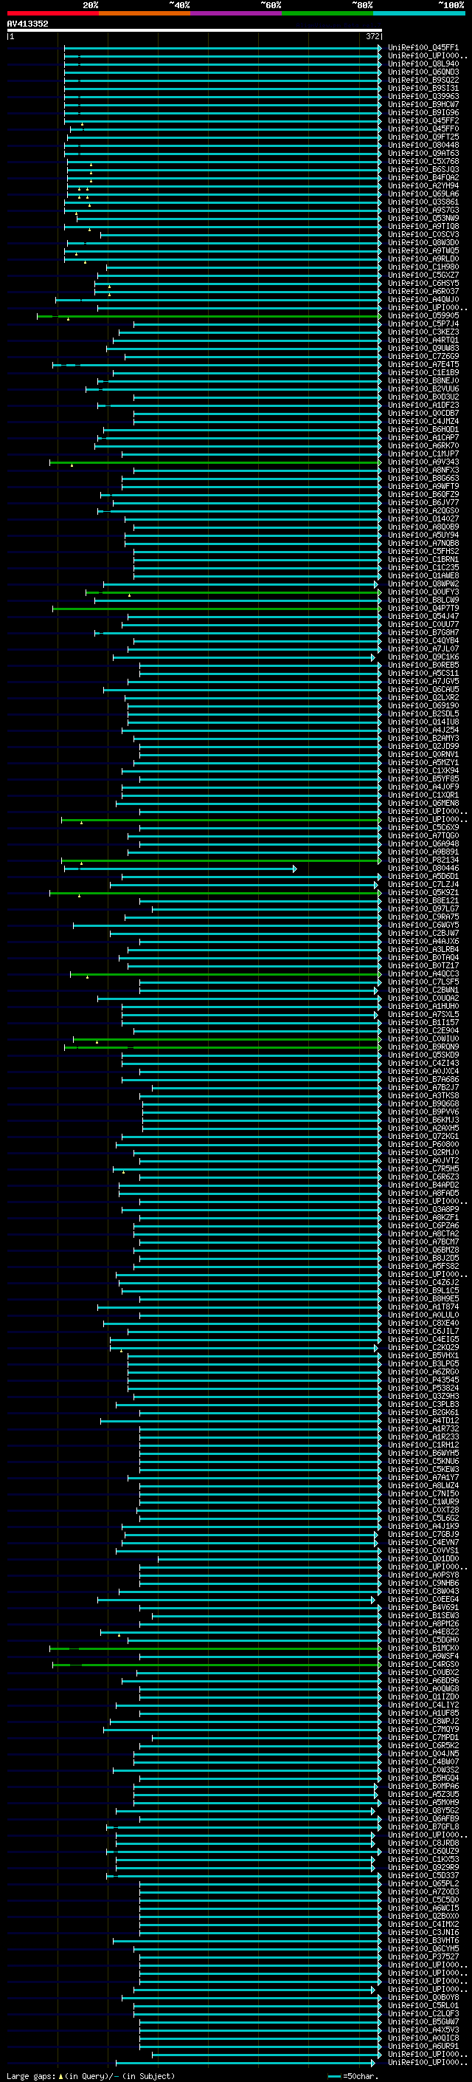Click hit label UniRef100_Q5K9Z1
The height and width of the screenshot is (2082, 472).
point(423,892)
